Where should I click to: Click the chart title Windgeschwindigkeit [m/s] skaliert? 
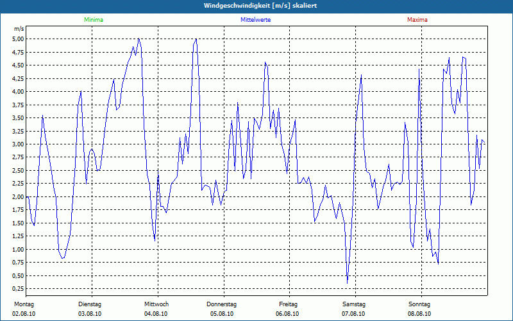coord(260,6)
